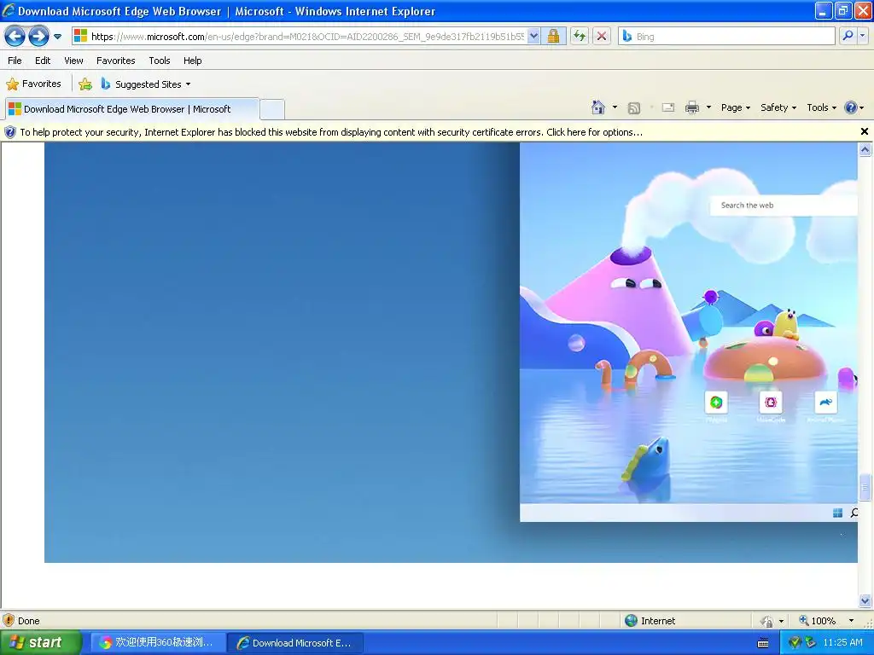
Task: Click the scrollbar down arrow
Action: [x=865, y=601]
